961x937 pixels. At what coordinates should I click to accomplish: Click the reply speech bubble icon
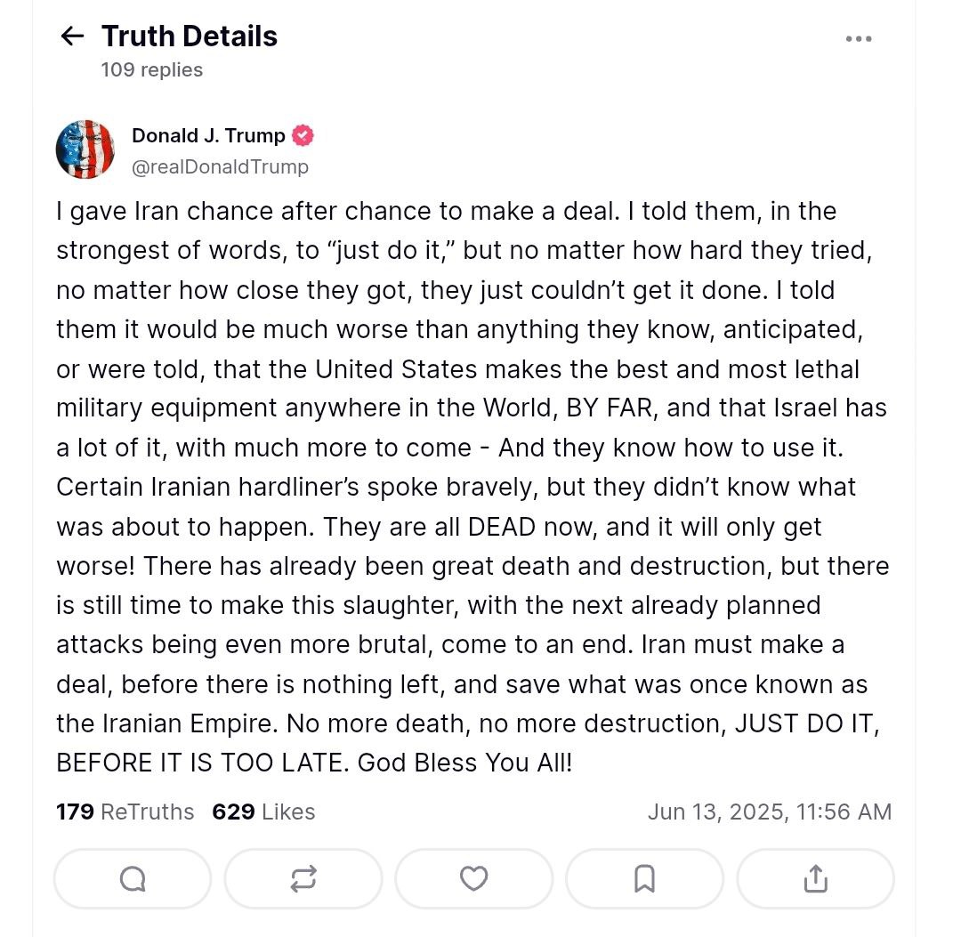coord(133,879)
